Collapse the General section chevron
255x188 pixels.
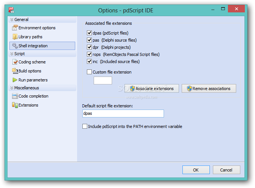(x=12, y=20)
